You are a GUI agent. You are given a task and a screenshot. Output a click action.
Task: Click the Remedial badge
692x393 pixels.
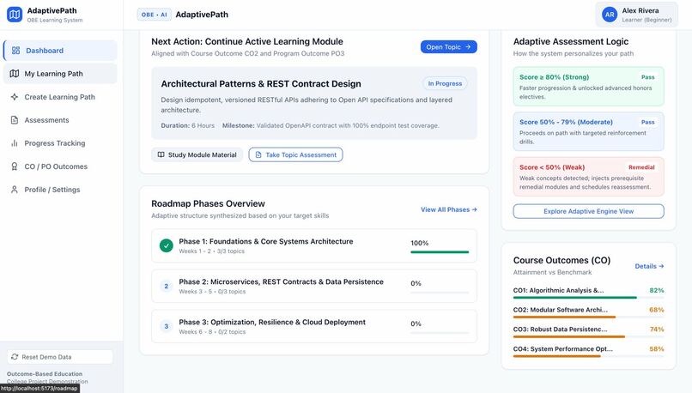point(641,167)
